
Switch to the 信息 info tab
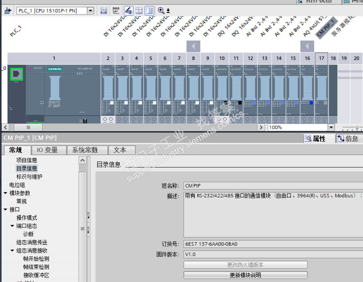click(x=349, y=139)
